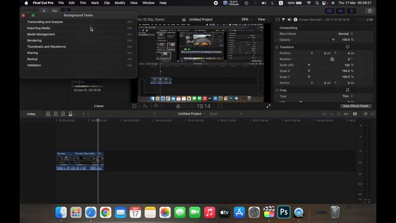396x223 pixels.
Task: Open Google Chrome in the Dock
Action: click(x=106, y=212)
